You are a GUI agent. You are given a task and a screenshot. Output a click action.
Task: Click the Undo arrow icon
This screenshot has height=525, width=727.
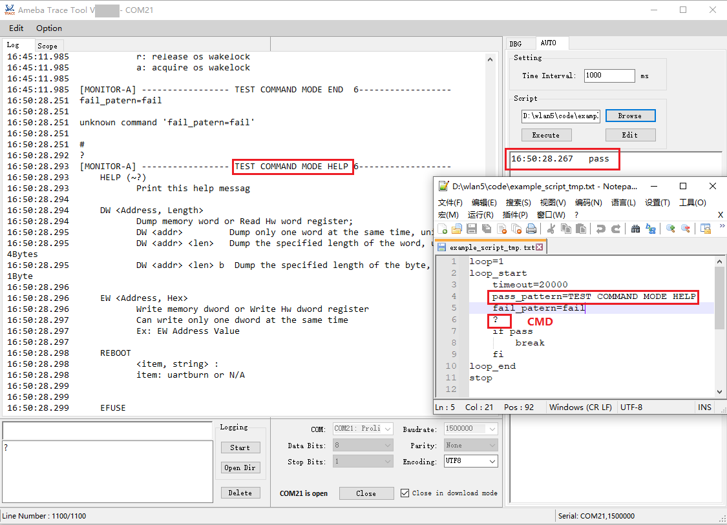click(601, 229)
